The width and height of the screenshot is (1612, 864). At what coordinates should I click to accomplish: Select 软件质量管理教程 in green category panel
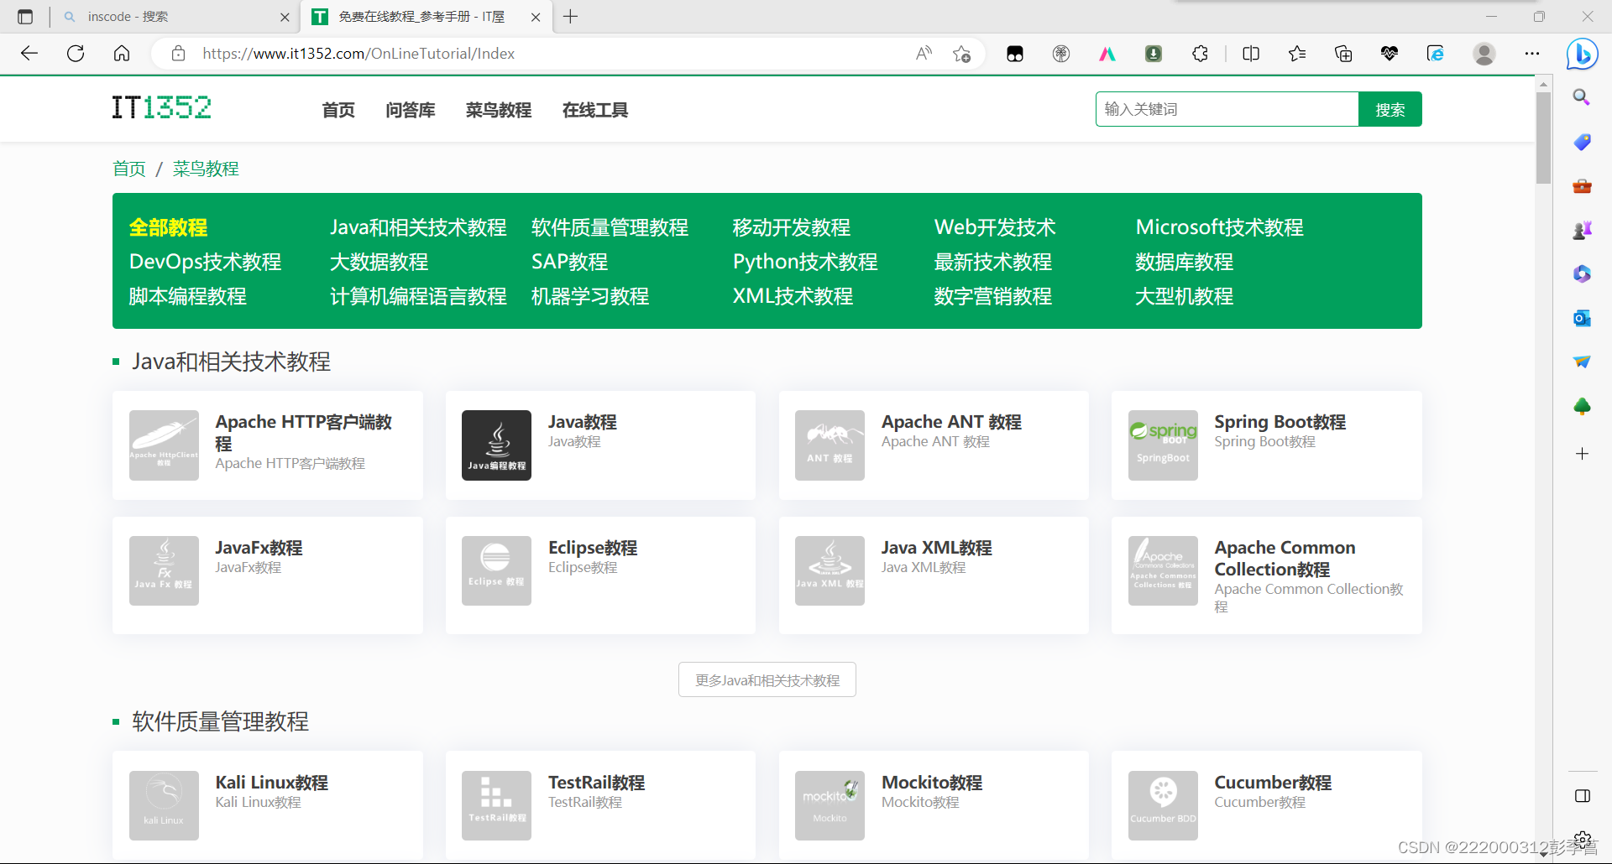click(x=610, y=227)
